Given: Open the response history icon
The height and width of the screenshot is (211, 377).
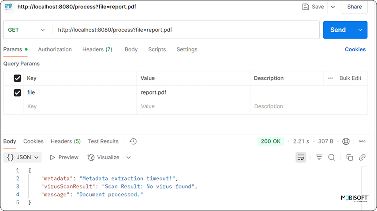Looking at the screenshot, I should point(133,141).
